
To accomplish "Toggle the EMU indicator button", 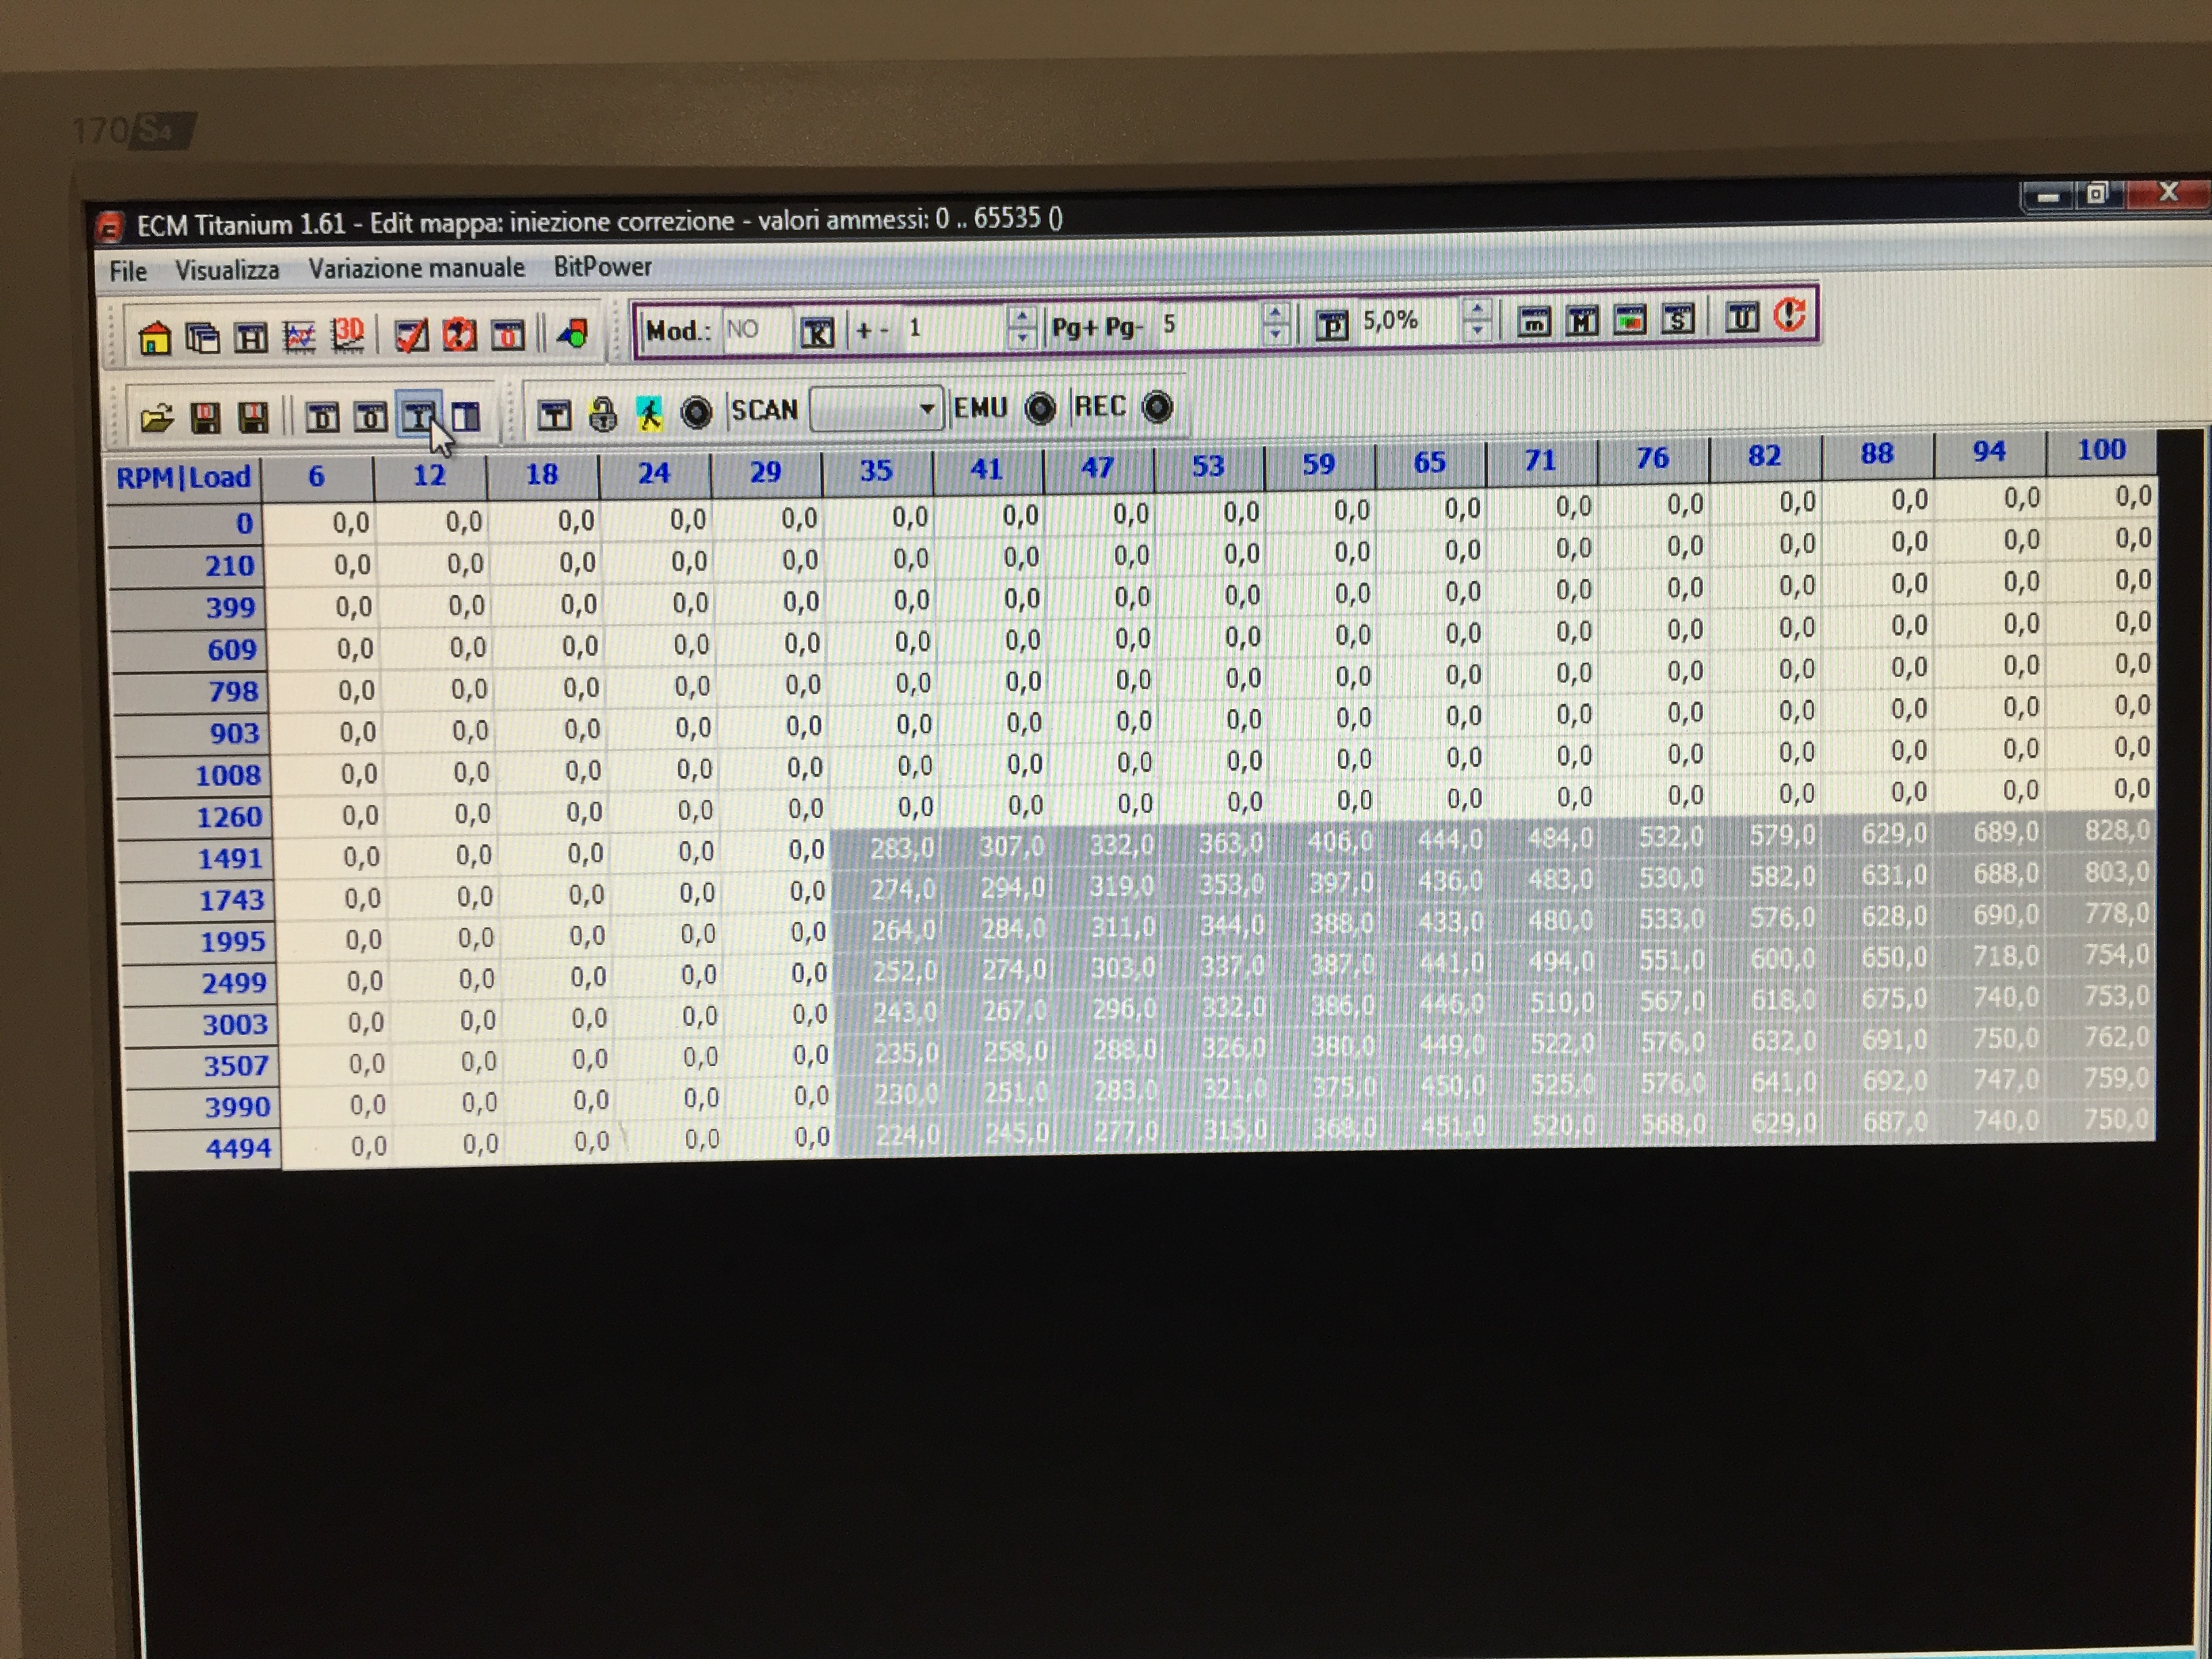I will 1040,409.
